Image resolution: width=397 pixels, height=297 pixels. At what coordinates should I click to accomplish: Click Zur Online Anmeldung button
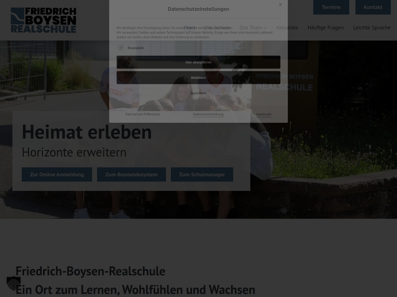(57, 174)
